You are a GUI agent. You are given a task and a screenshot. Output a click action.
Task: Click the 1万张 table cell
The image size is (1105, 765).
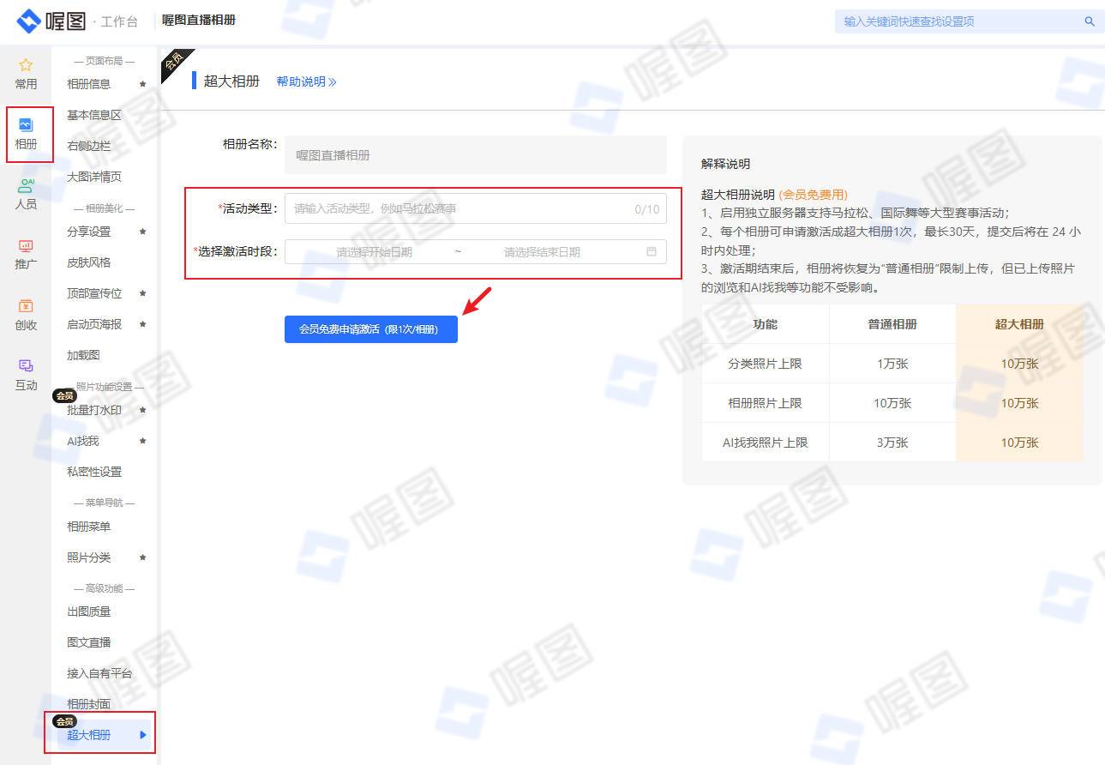[892, 364]
